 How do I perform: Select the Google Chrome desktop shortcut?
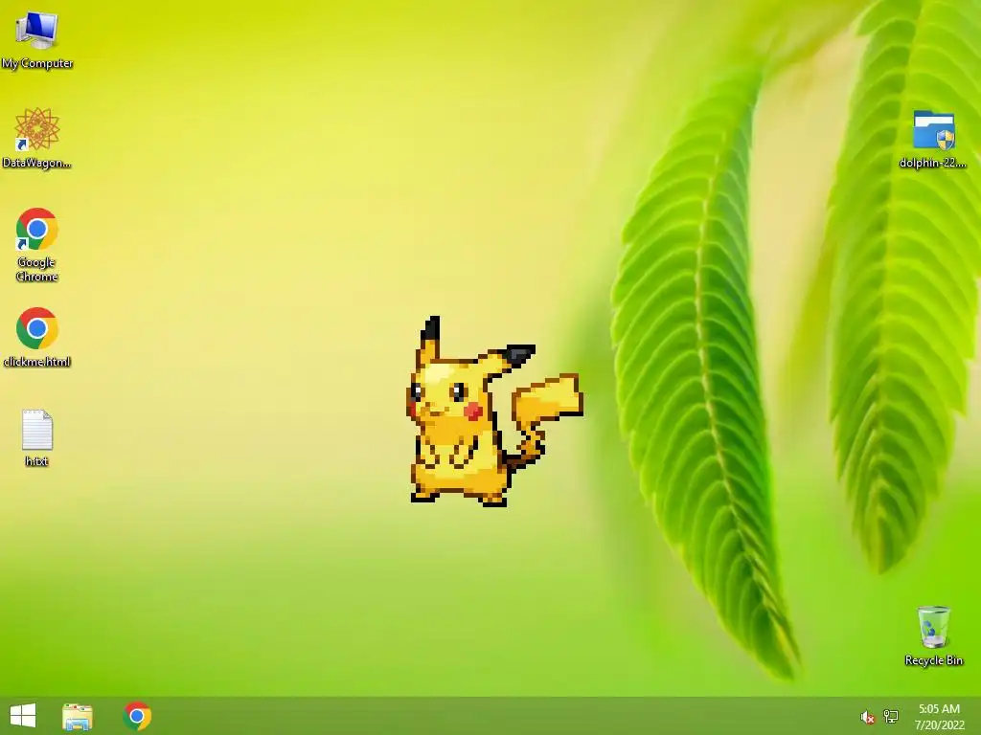click(37, 230)
